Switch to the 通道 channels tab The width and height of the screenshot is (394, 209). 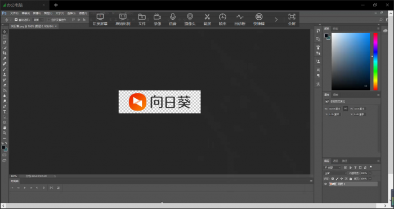(335, 161)
